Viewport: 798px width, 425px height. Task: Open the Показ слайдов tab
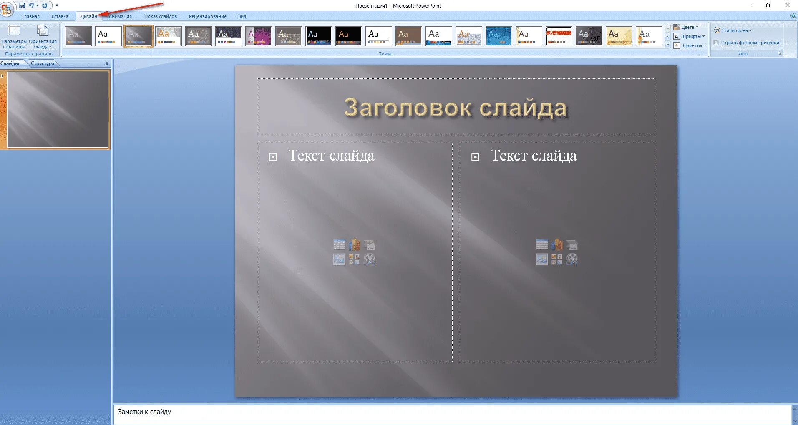point(161,16)
